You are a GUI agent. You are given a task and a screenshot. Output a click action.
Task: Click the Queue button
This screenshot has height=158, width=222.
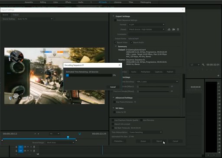tap(143, 141)
